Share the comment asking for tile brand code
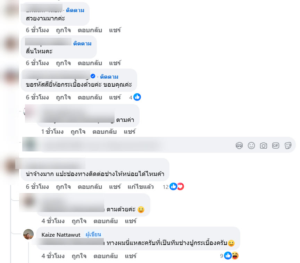 pos(115,97)
